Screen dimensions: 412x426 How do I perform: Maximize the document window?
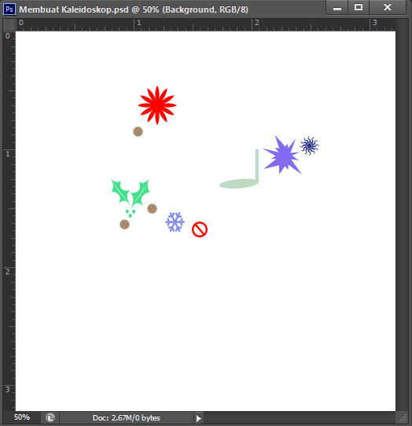pos(359,8)
